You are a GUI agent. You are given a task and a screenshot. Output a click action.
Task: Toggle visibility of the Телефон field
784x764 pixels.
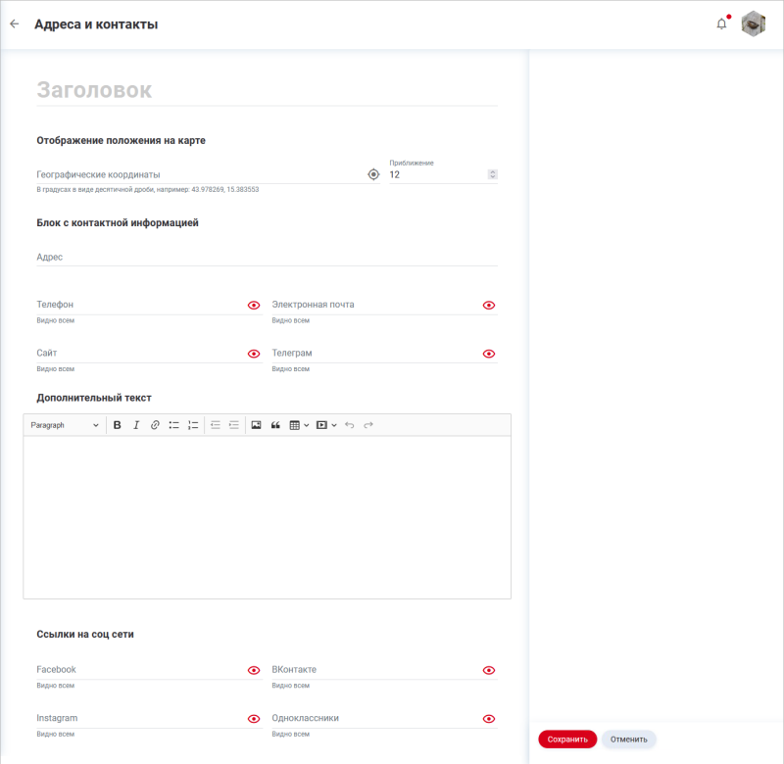coord(252,305)
